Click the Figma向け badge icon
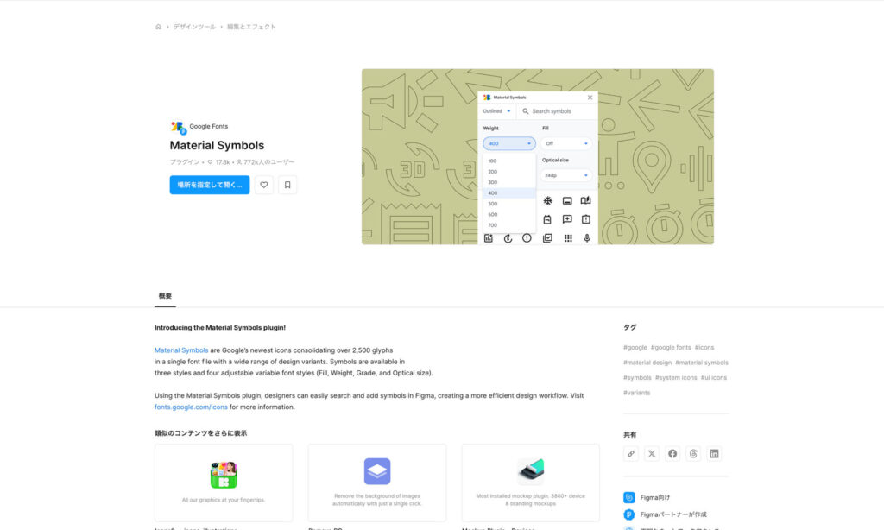Viewport: 884px width, 530px height. [629, 498]
